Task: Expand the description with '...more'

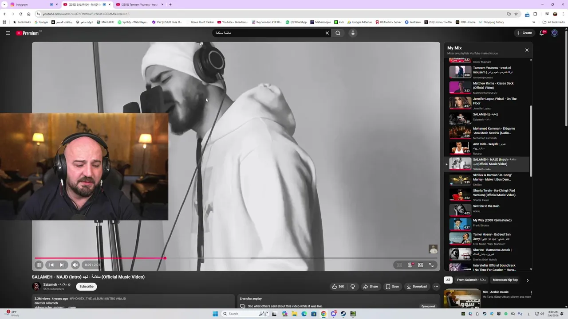Action: tap(71, 307)
